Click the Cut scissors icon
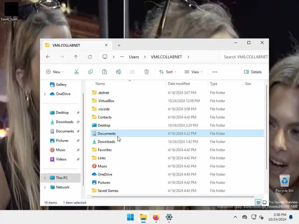 76,72
